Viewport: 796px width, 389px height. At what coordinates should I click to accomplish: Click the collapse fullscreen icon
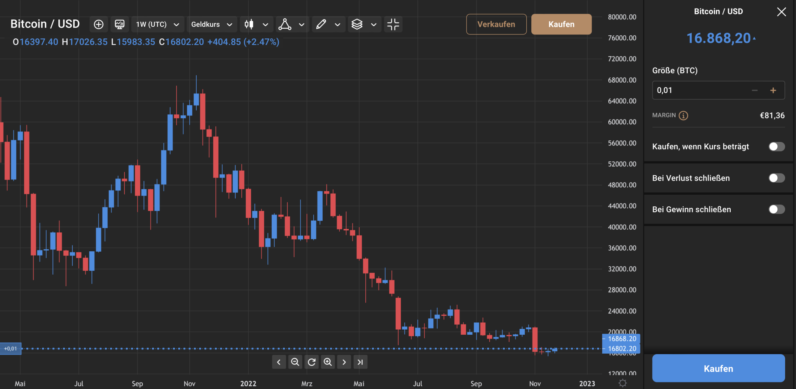(393, 24)
